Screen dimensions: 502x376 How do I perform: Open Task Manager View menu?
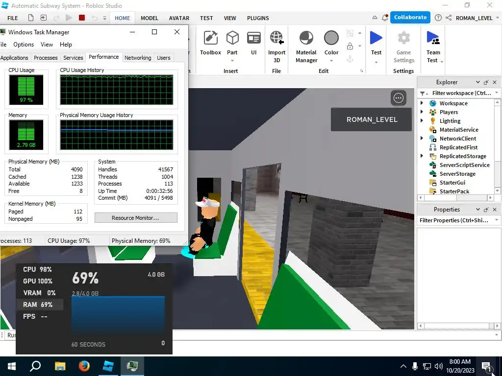coord(47,45)
